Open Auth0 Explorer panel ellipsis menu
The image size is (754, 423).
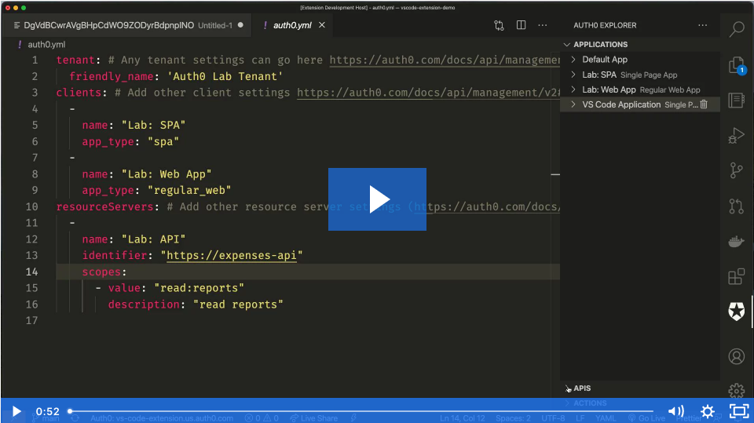(702, 25)
